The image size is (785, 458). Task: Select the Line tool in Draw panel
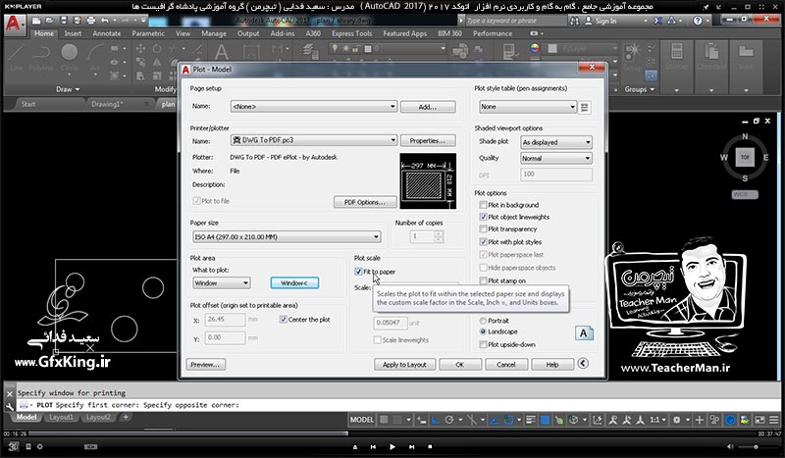[x=16, y=58]
